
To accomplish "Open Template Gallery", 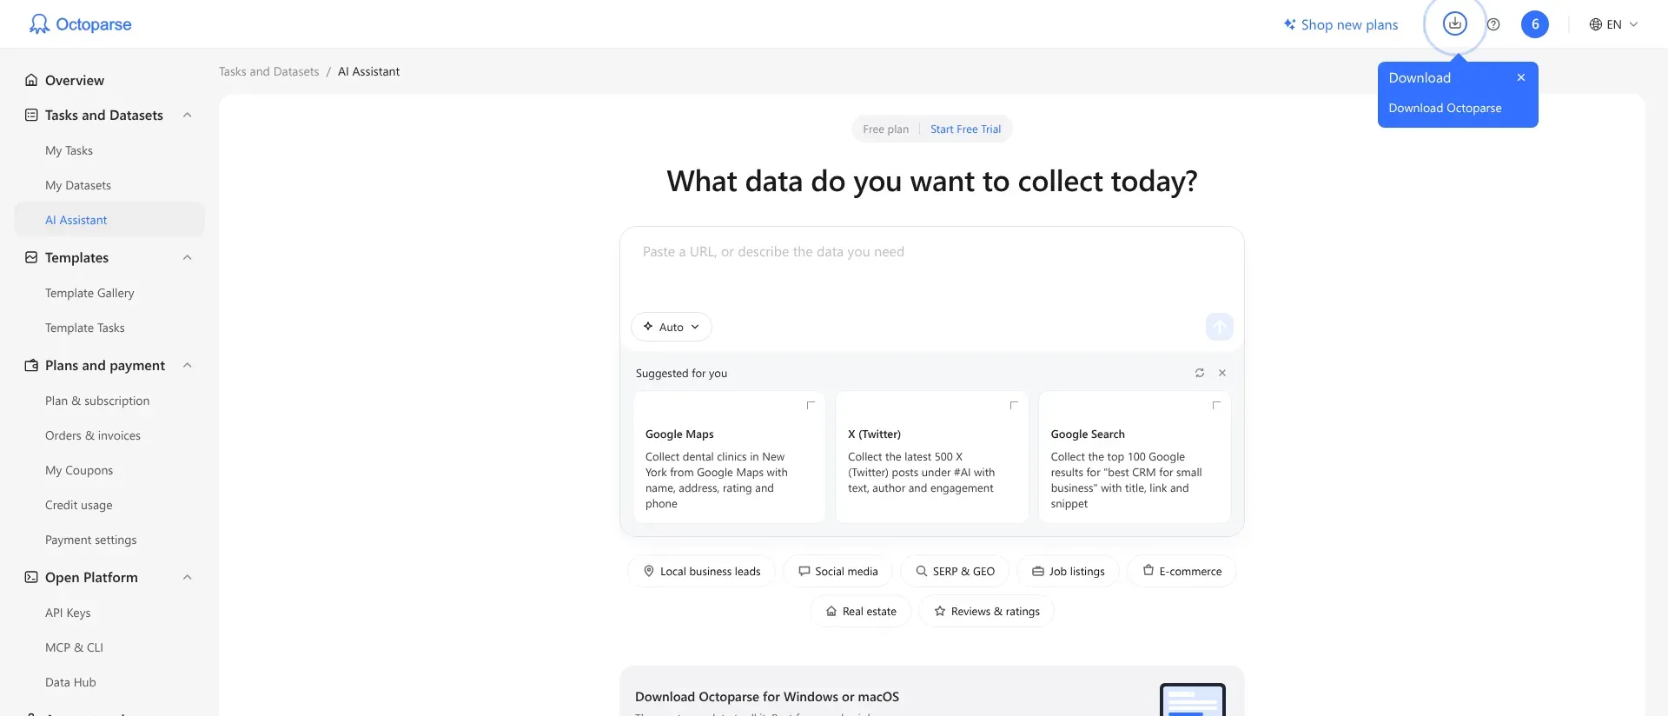I will pyautogui.click(x=109, y=293).
